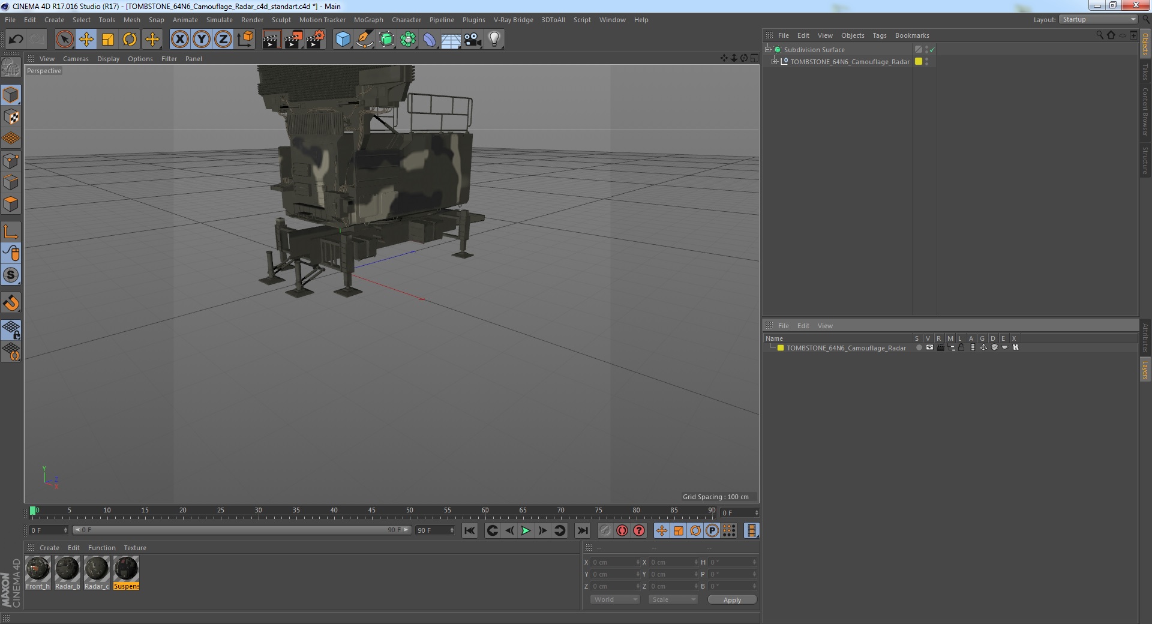Go to end of animation
Viewport: 1152px width, 624px height.
click(583, 530)
